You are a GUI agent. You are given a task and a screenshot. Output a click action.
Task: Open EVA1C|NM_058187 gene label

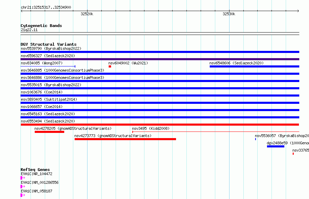pos(37,191)
